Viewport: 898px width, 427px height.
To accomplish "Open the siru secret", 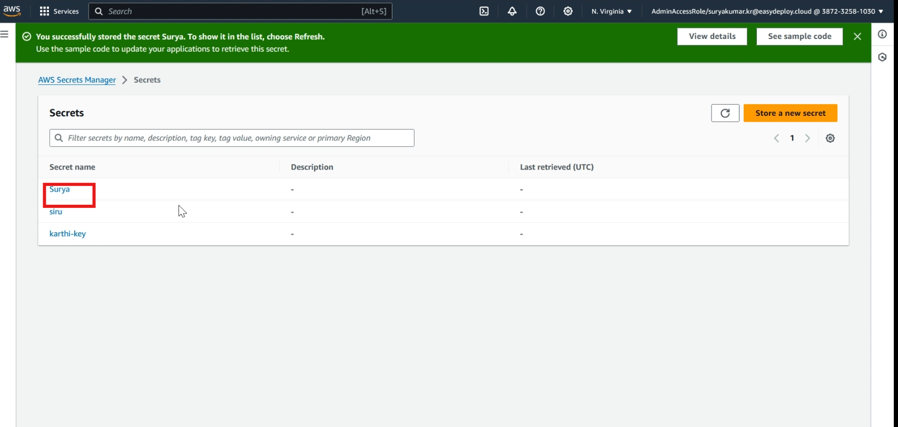I will point(56,212).
